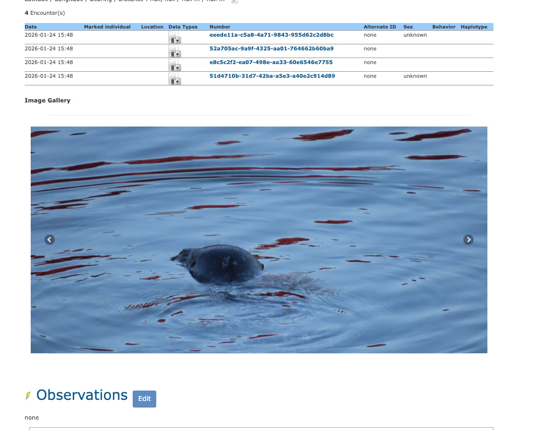Screen dimensions: 551x430
Task: Click the Number column header
Action: point(220,27)
